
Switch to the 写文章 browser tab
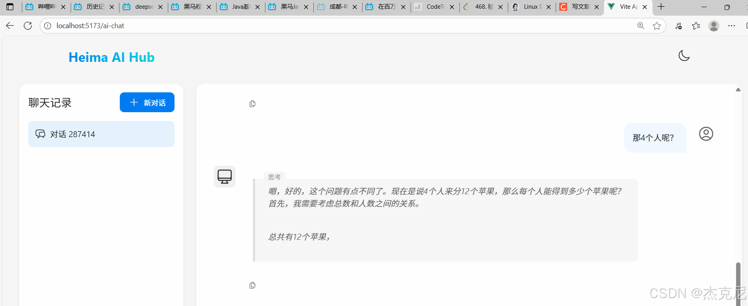tap(580, 7)
